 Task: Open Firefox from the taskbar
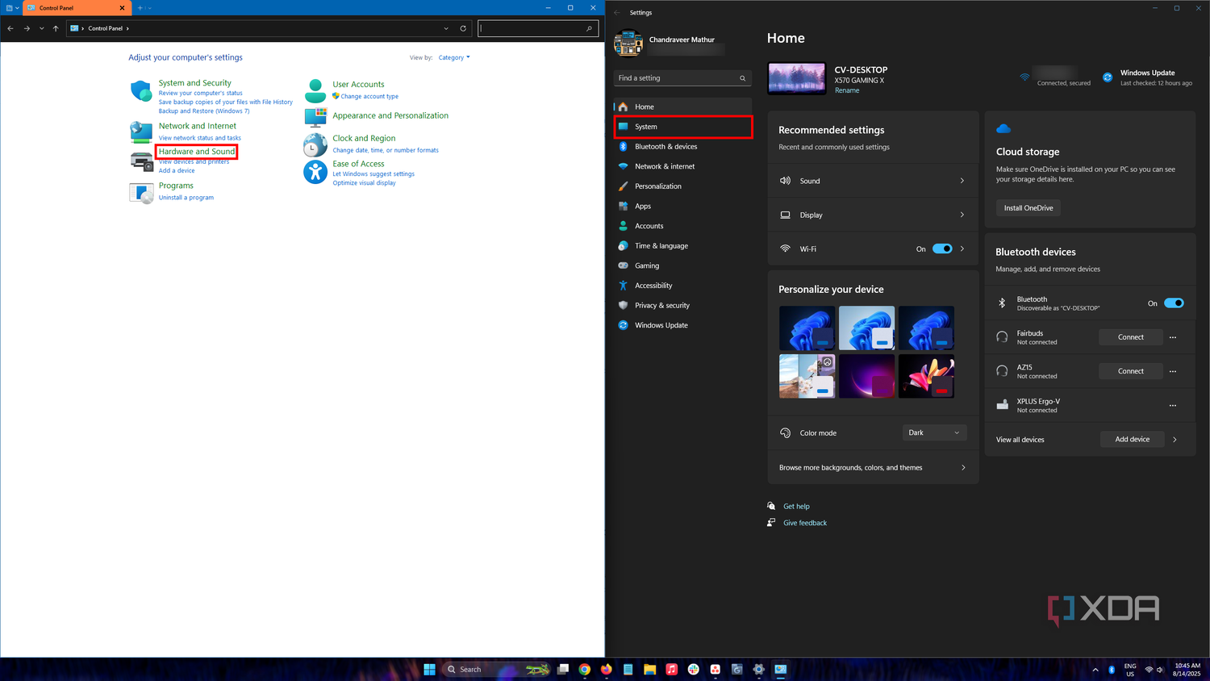tap(607, 669)
